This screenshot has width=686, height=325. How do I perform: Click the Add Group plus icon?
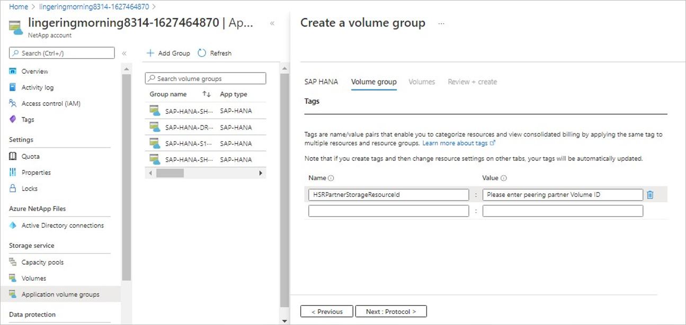(150, 53)
